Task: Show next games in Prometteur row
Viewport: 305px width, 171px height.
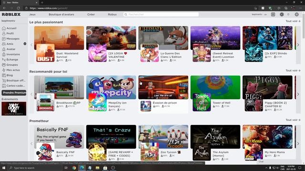Action: point(298,143)
